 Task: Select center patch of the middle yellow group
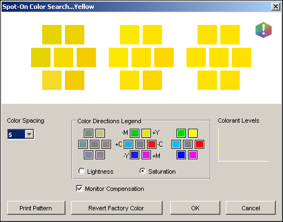pyautogui.click(x=141, y=57)
